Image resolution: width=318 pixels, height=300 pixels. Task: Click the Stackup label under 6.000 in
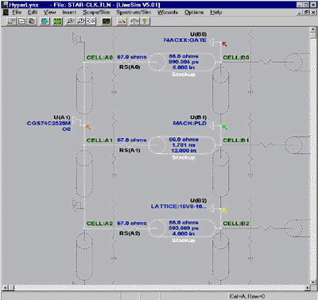(x=184, y=75)
